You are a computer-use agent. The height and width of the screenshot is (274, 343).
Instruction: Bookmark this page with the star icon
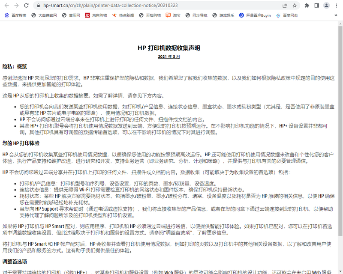[x=295, y=6]
